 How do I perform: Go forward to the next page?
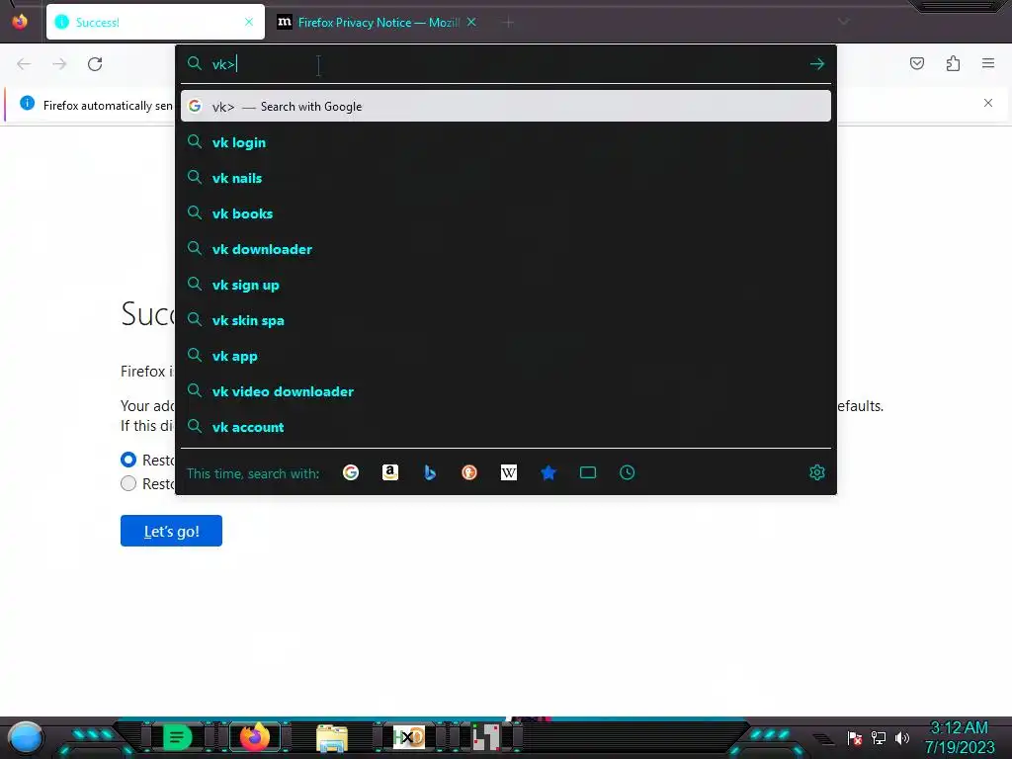point(59,64)
